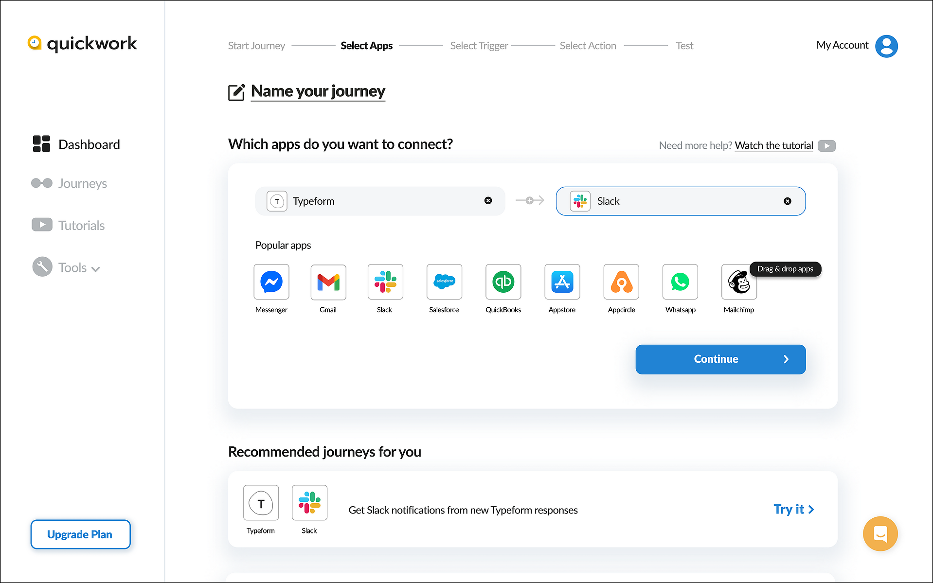Go to the Select Apps step
933x583 pixels.
pyautogui.click(x=367, y=46)
